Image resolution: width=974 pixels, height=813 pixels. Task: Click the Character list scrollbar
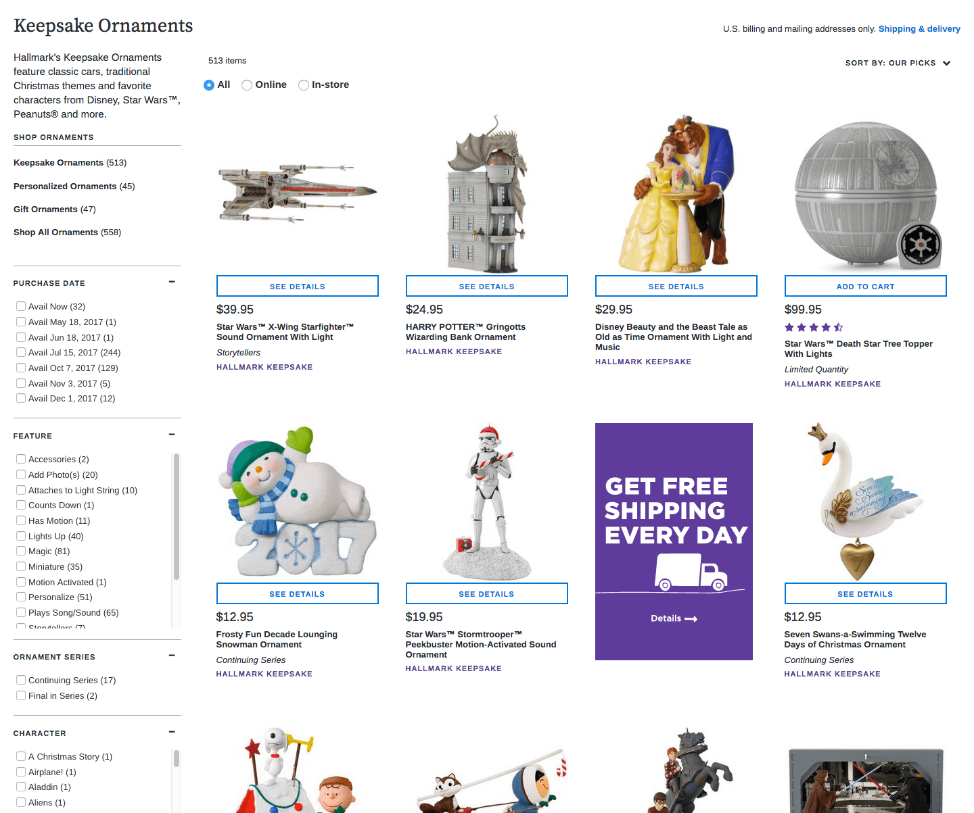(x=177, y=758)
